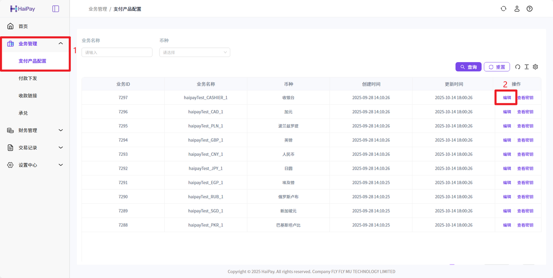Select 付款下发 in the sidebar menu

pos(28,78)
